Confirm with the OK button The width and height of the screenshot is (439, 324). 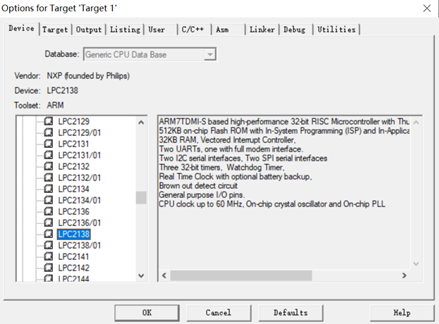click(147, 313)
